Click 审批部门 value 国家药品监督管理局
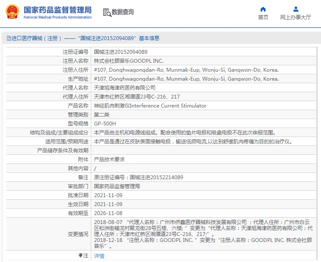 tap(117, 186)
